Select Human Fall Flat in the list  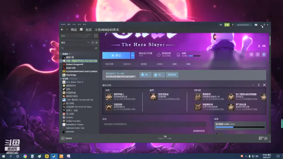point(80,100)
